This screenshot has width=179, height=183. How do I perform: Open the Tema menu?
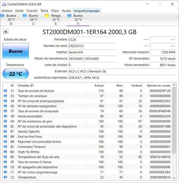pos(44,11)
